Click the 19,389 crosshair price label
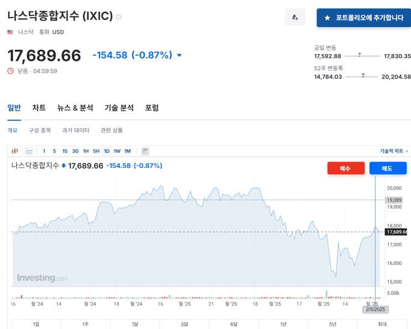 pyautogui.click(x=394, y=200)
